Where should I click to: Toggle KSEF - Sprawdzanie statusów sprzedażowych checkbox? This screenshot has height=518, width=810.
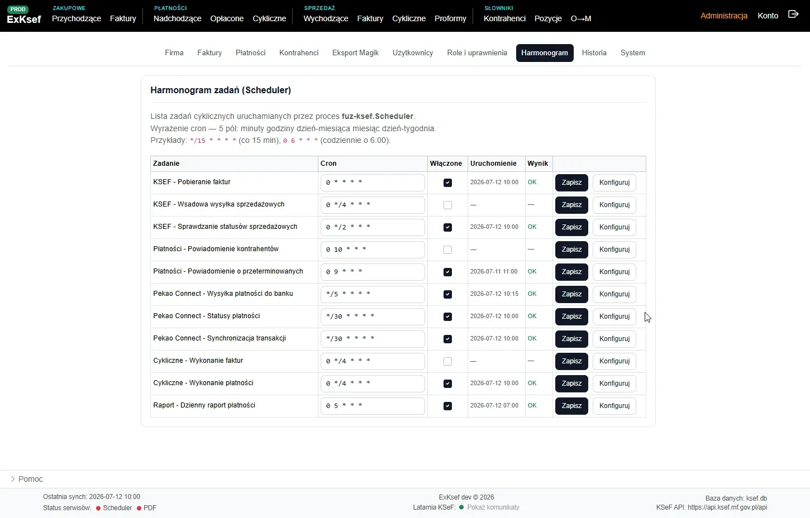[x=447, y=227]
